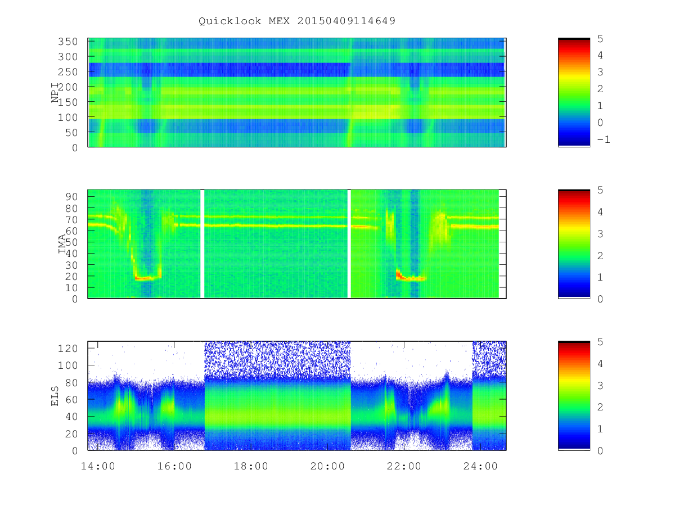Select the NPI y-axis label

[x=55, y=93]
